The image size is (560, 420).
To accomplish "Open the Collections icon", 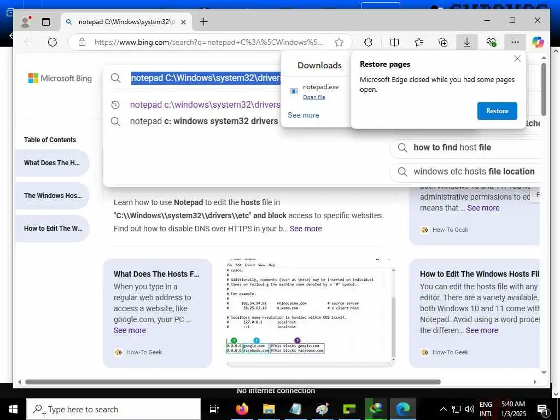I will (x=443, y=42).
